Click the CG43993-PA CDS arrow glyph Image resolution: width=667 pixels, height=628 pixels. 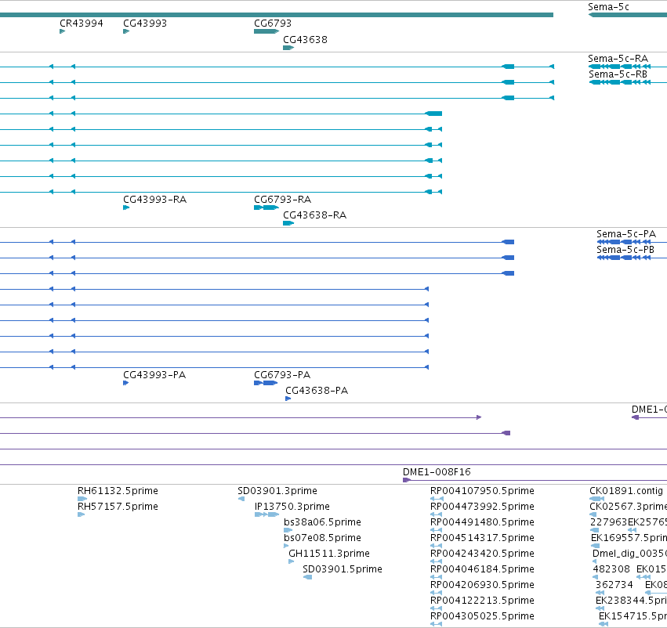click(x=126, y=383)
